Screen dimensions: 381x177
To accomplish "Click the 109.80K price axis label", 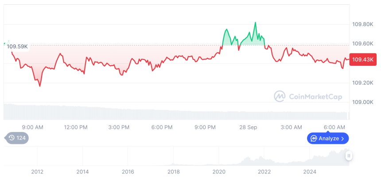I will point(362,24).
